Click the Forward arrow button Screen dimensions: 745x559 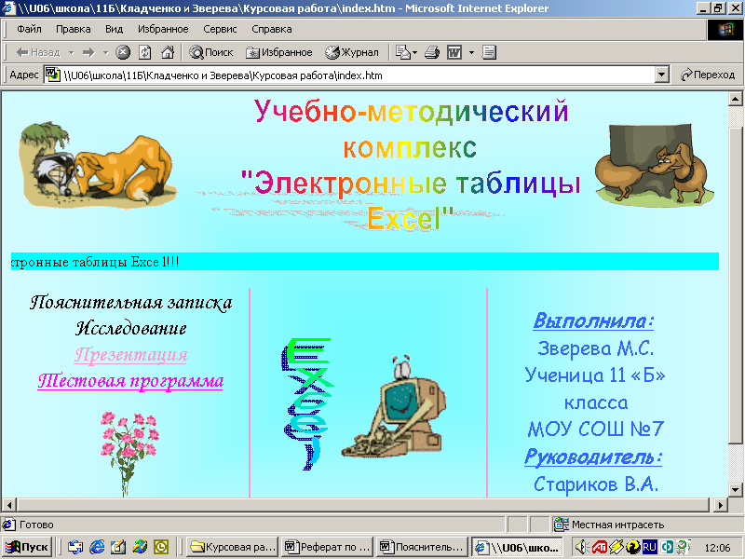88,52
